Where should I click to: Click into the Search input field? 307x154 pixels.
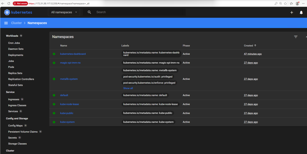click(x=138, y=12)
